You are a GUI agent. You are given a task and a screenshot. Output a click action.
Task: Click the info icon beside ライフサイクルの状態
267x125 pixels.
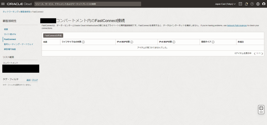pyautogui.click(x=83, y=42)
